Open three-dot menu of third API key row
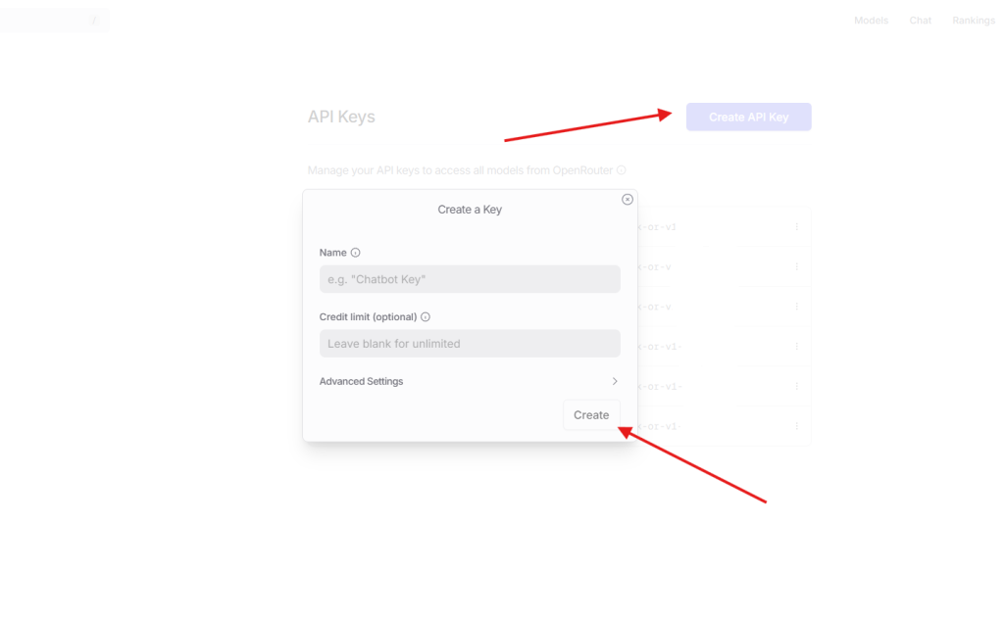1004x619 pixels. tap(796, 307)
